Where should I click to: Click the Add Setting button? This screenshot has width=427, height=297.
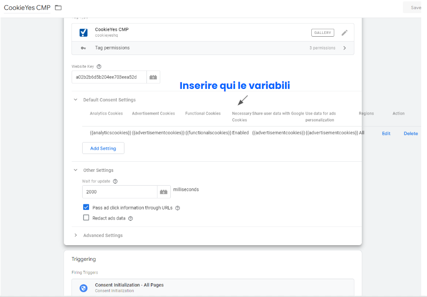[x=103, y=148]
